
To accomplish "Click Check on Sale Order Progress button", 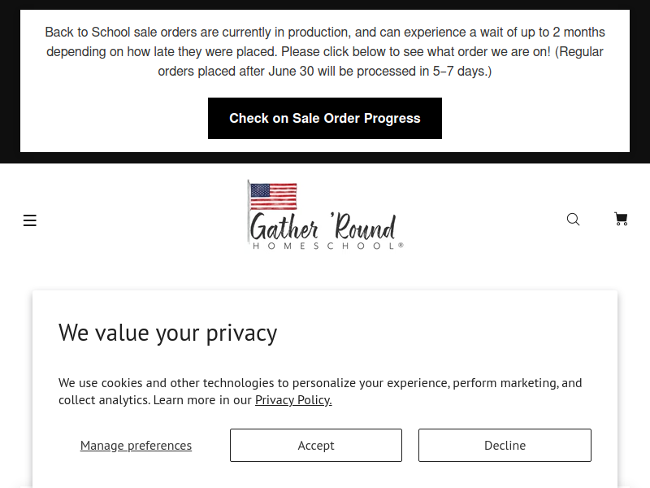I will tap(325, 118).
